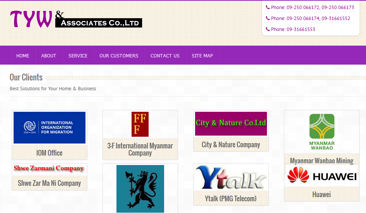Open the International Organization for Migration logo
366x213 pixels.
click(50, 128)
